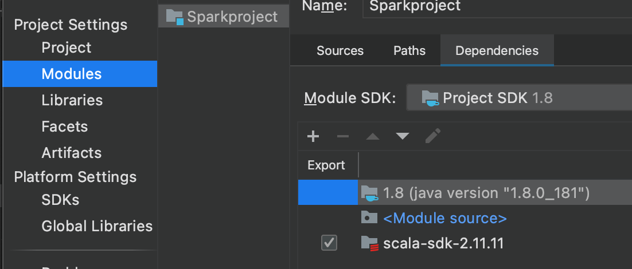Open Project under Project Settings
This screenshot has height=269, width=632.
[67, 48]
